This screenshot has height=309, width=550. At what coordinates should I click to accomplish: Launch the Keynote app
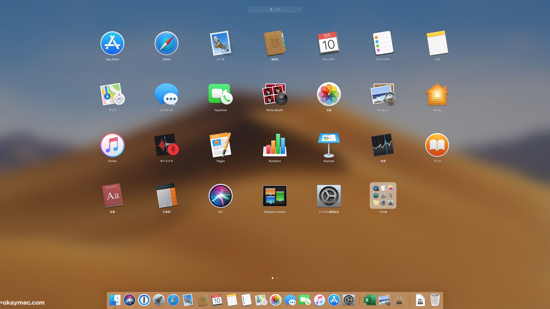(329, 145)
